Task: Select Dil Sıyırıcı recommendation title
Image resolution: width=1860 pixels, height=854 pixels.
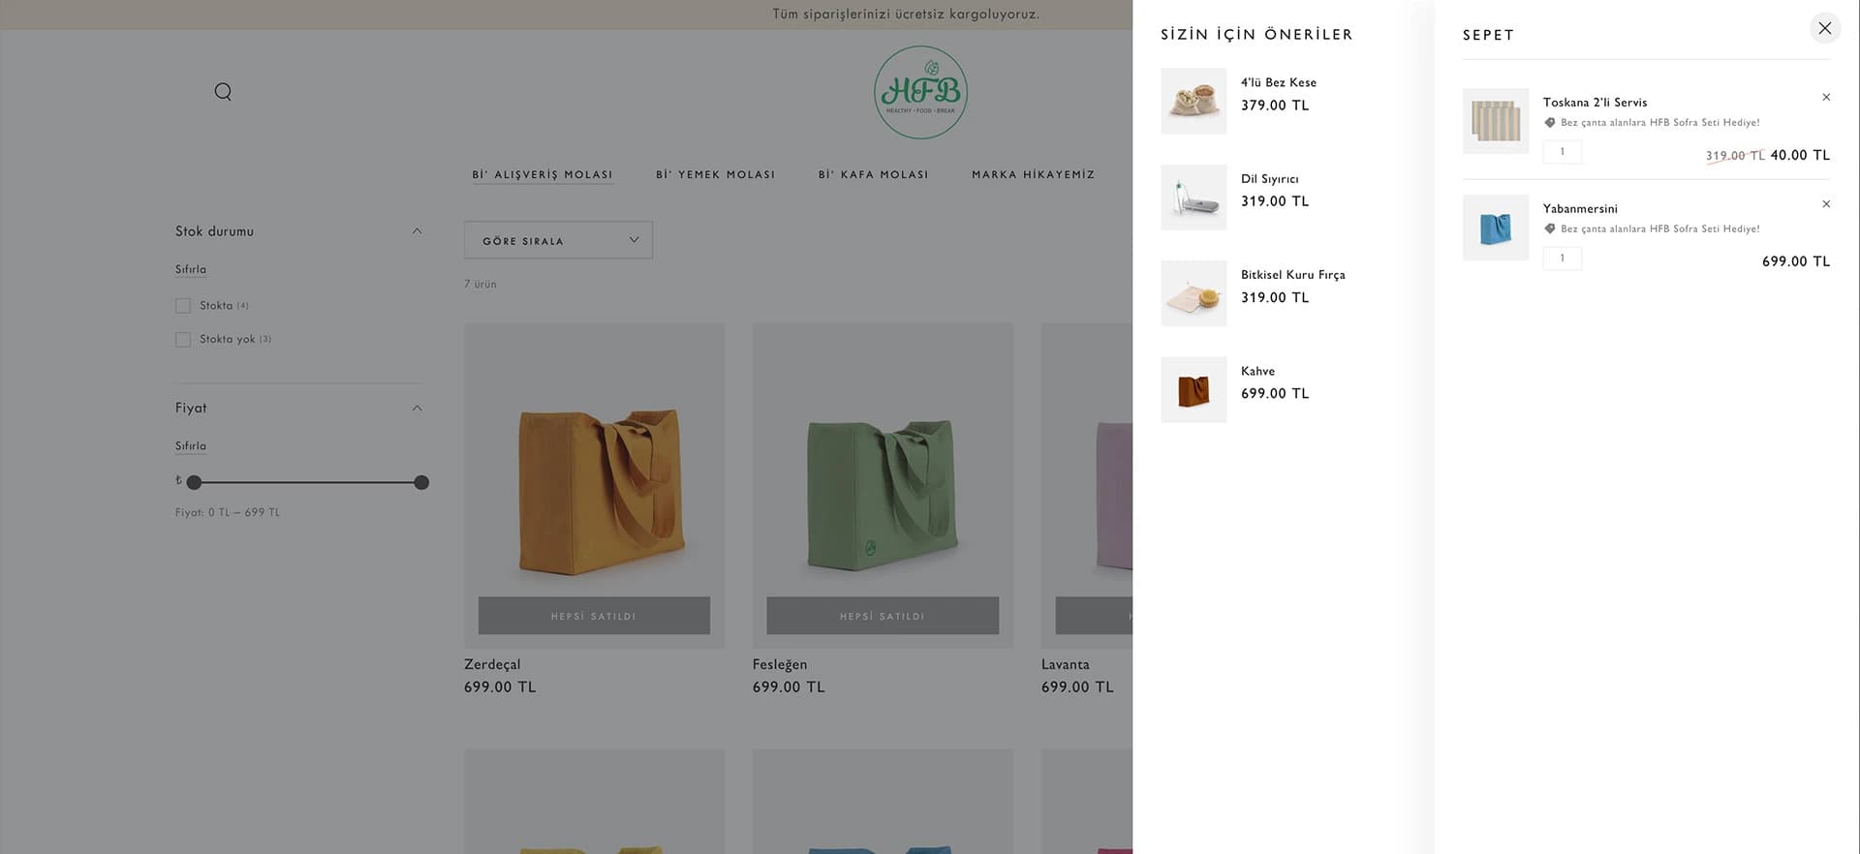Action: (1270, 179)
